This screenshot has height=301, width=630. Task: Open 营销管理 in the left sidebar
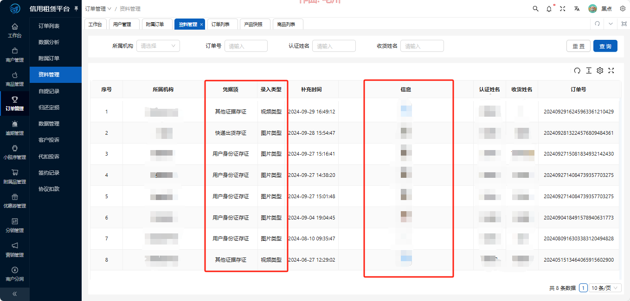point(15,250)
